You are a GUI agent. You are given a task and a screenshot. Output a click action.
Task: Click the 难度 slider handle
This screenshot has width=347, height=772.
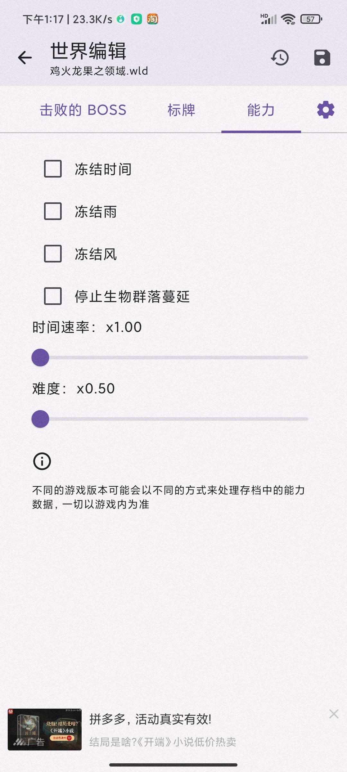point(40,419)
